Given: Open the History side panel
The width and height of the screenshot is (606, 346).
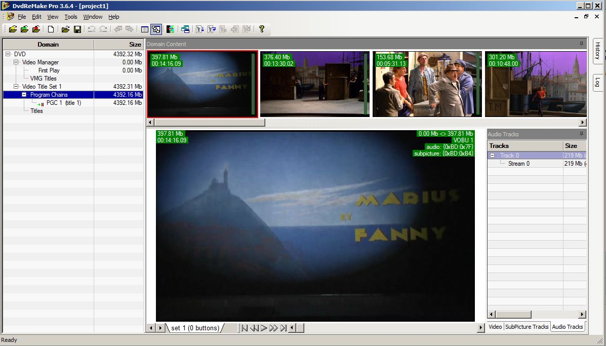Looking at the screenshot, I should (597, 51).
